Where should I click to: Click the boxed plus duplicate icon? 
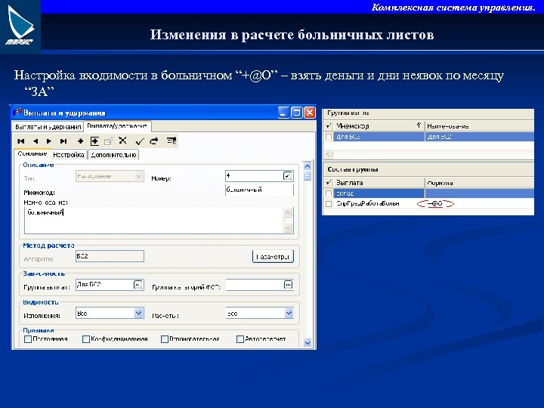pyautogui.click(x=94, y=141)
